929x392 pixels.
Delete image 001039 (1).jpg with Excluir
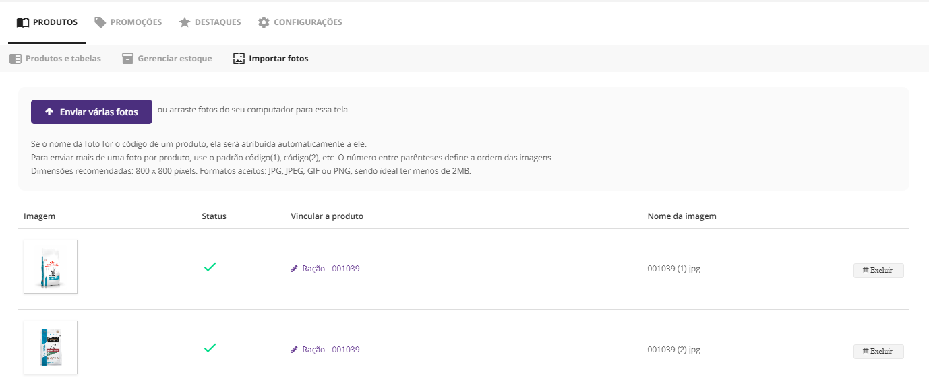878,271
